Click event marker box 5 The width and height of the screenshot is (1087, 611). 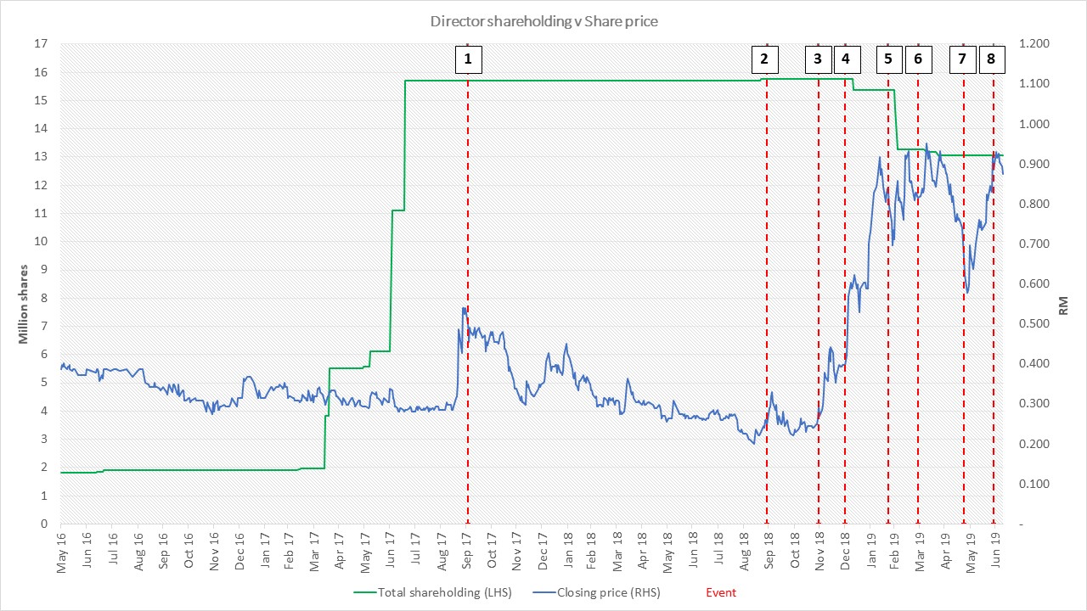click(888, 59)
